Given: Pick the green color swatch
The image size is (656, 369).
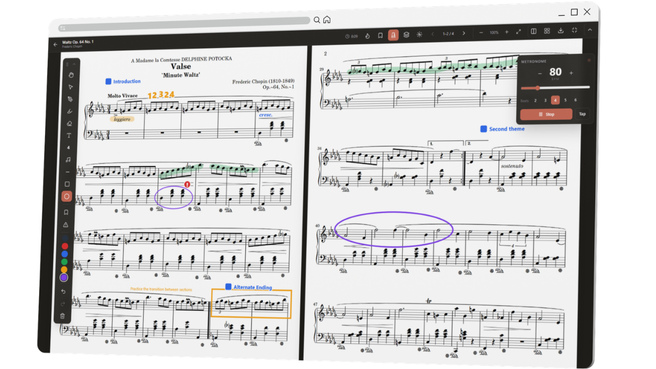Looking at the screenshot, I should pyautogui.click(x=65, y=262).
